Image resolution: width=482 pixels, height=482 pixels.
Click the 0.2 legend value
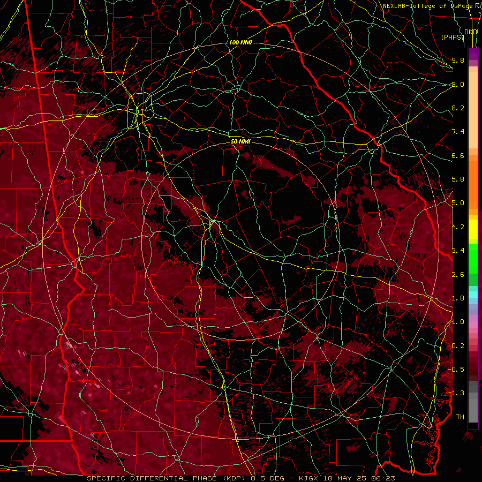coord(458,346)
